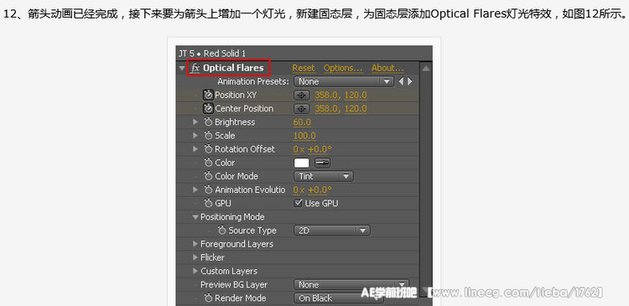The height and width of the screenshot is (306, 629).
Task: Click the Scale value 100.0
Action: [x=304, y=136]
